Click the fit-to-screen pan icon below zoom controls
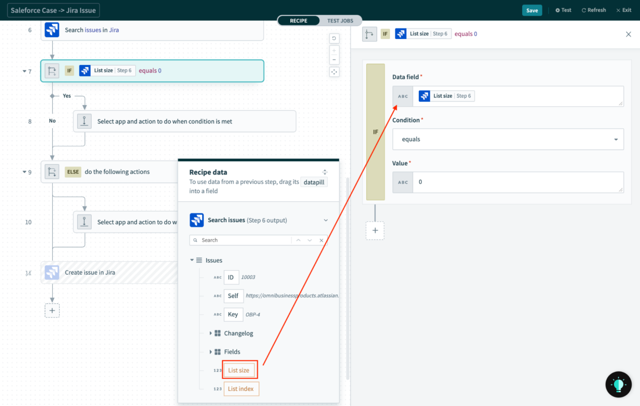Screen dimensions: 640x406 pyautogui.click(x=334, y=72)
